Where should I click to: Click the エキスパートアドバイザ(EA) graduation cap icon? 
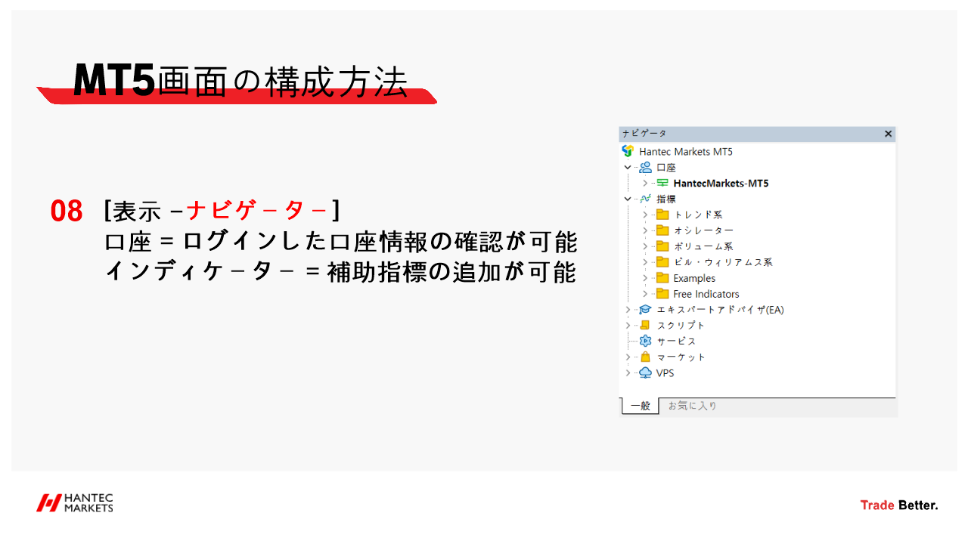coord(644,309)
